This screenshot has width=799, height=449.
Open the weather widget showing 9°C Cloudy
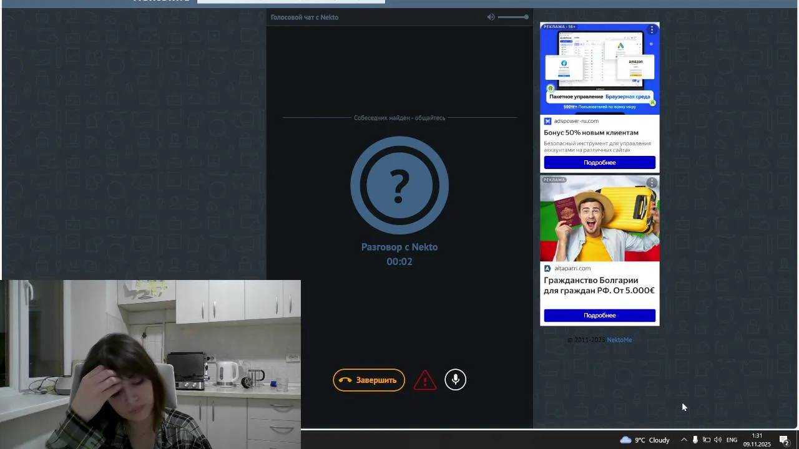(644, 440)
